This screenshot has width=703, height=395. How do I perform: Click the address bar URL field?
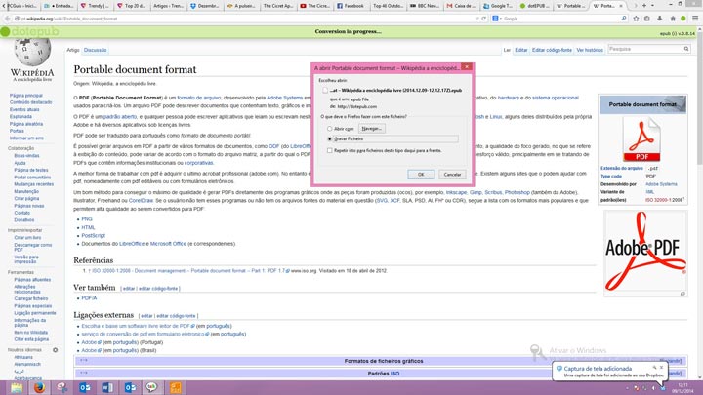247,19
